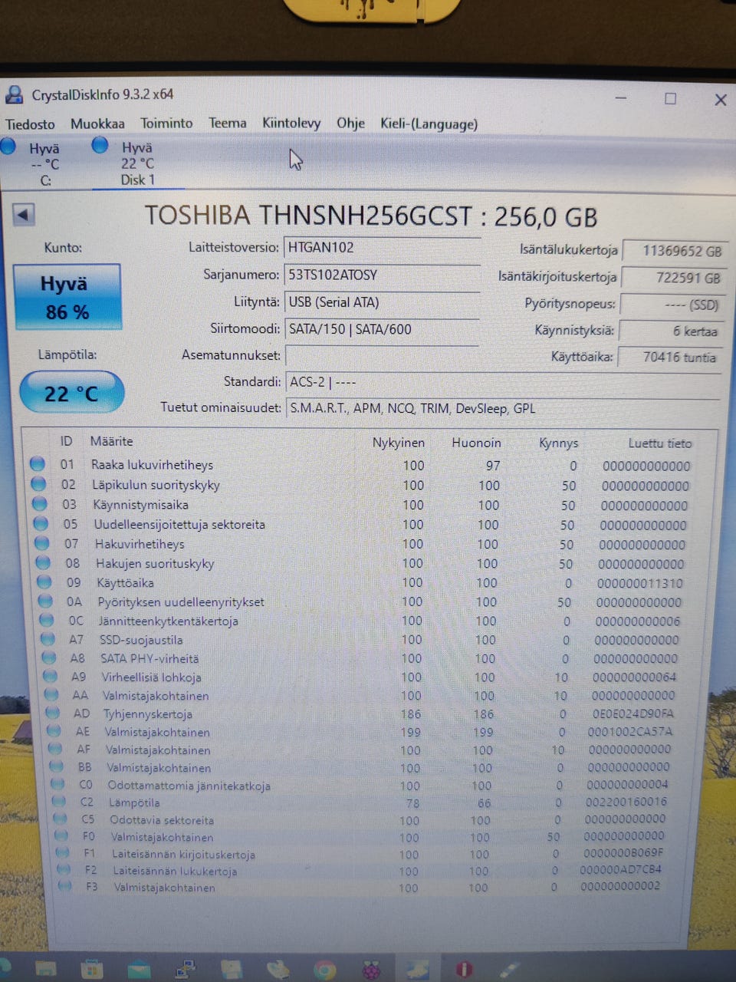Click status icon for SSD-suojaustila row
This screenshot has width=736, height=982.
[48, 638]
